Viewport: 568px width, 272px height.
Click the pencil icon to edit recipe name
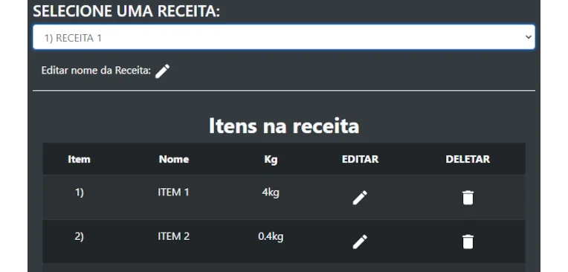click(162, 71)
